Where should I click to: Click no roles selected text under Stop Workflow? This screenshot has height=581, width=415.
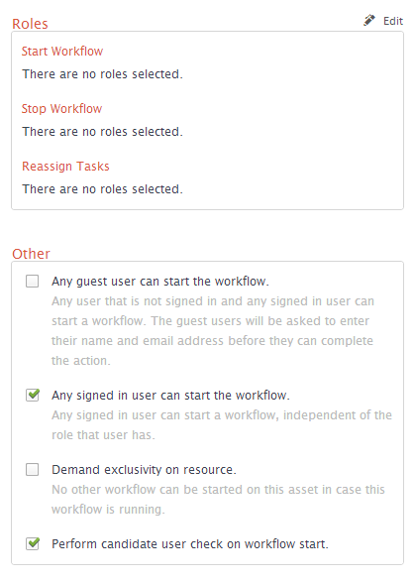(x=103, y=132)
